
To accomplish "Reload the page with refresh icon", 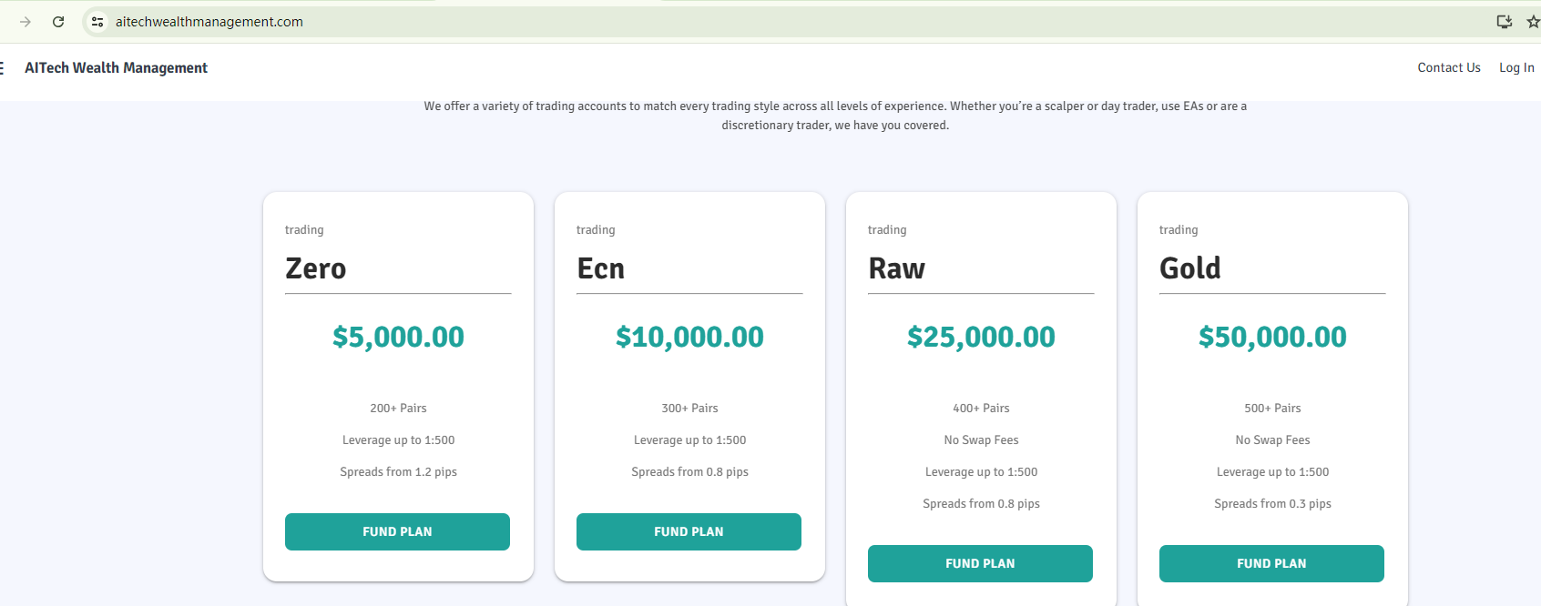I will click(x=58, y=22).
